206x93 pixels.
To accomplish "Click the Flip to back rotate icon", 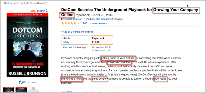I will [x=21, y=82].
